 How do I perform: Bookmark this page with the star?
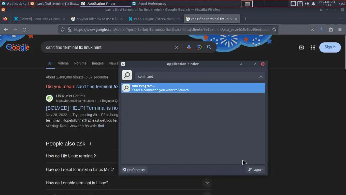click(274, 30)
